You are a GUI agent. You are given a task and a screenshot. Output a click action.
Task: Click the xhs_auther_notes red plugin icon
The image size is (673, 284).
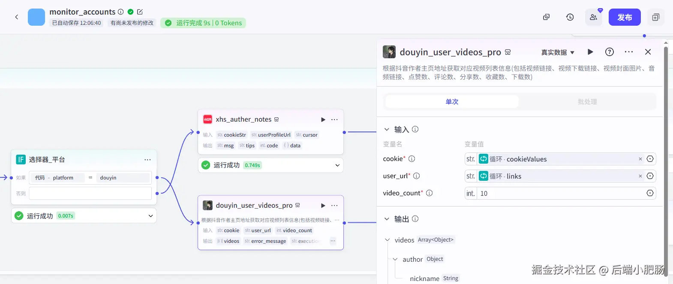tap(207, 120)
